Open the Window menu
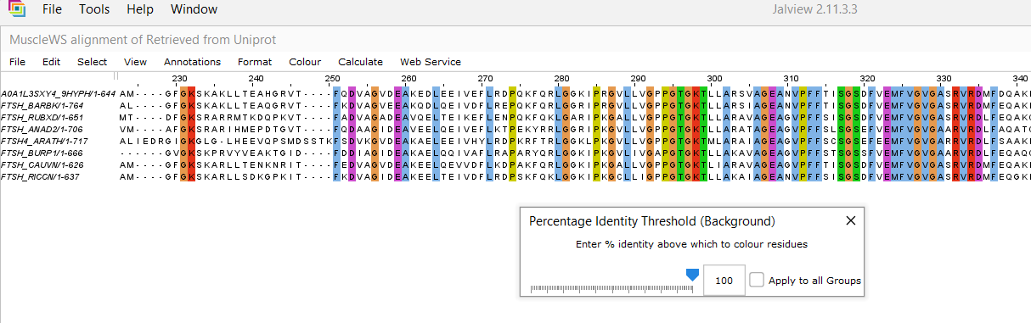 click(x=194, y=9)
